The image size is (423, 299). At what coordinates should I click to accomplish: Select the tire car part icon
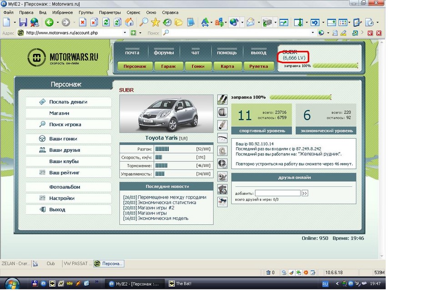[222, 112]
